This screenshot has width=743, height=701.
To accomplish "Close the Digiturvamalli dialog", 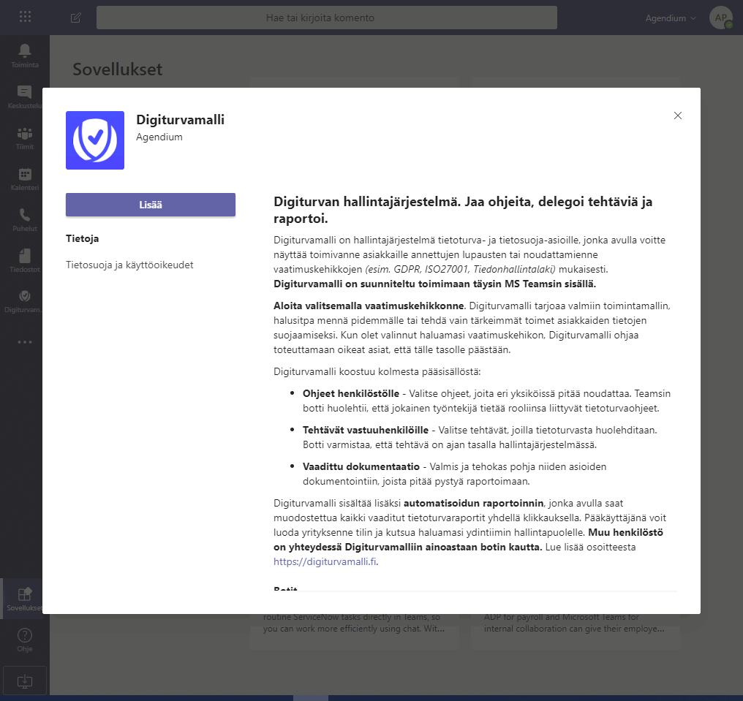I will pyautogui.click(x=678, y=115).
